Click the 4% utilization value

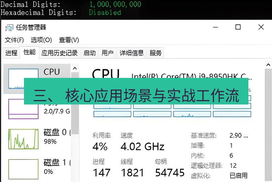[x=100, y=147]
